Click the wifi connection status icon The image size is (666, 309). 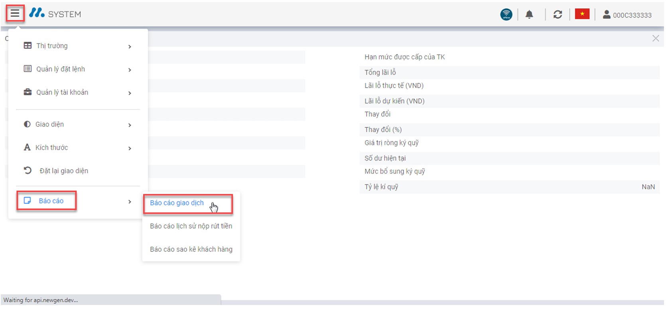(506, 15)
